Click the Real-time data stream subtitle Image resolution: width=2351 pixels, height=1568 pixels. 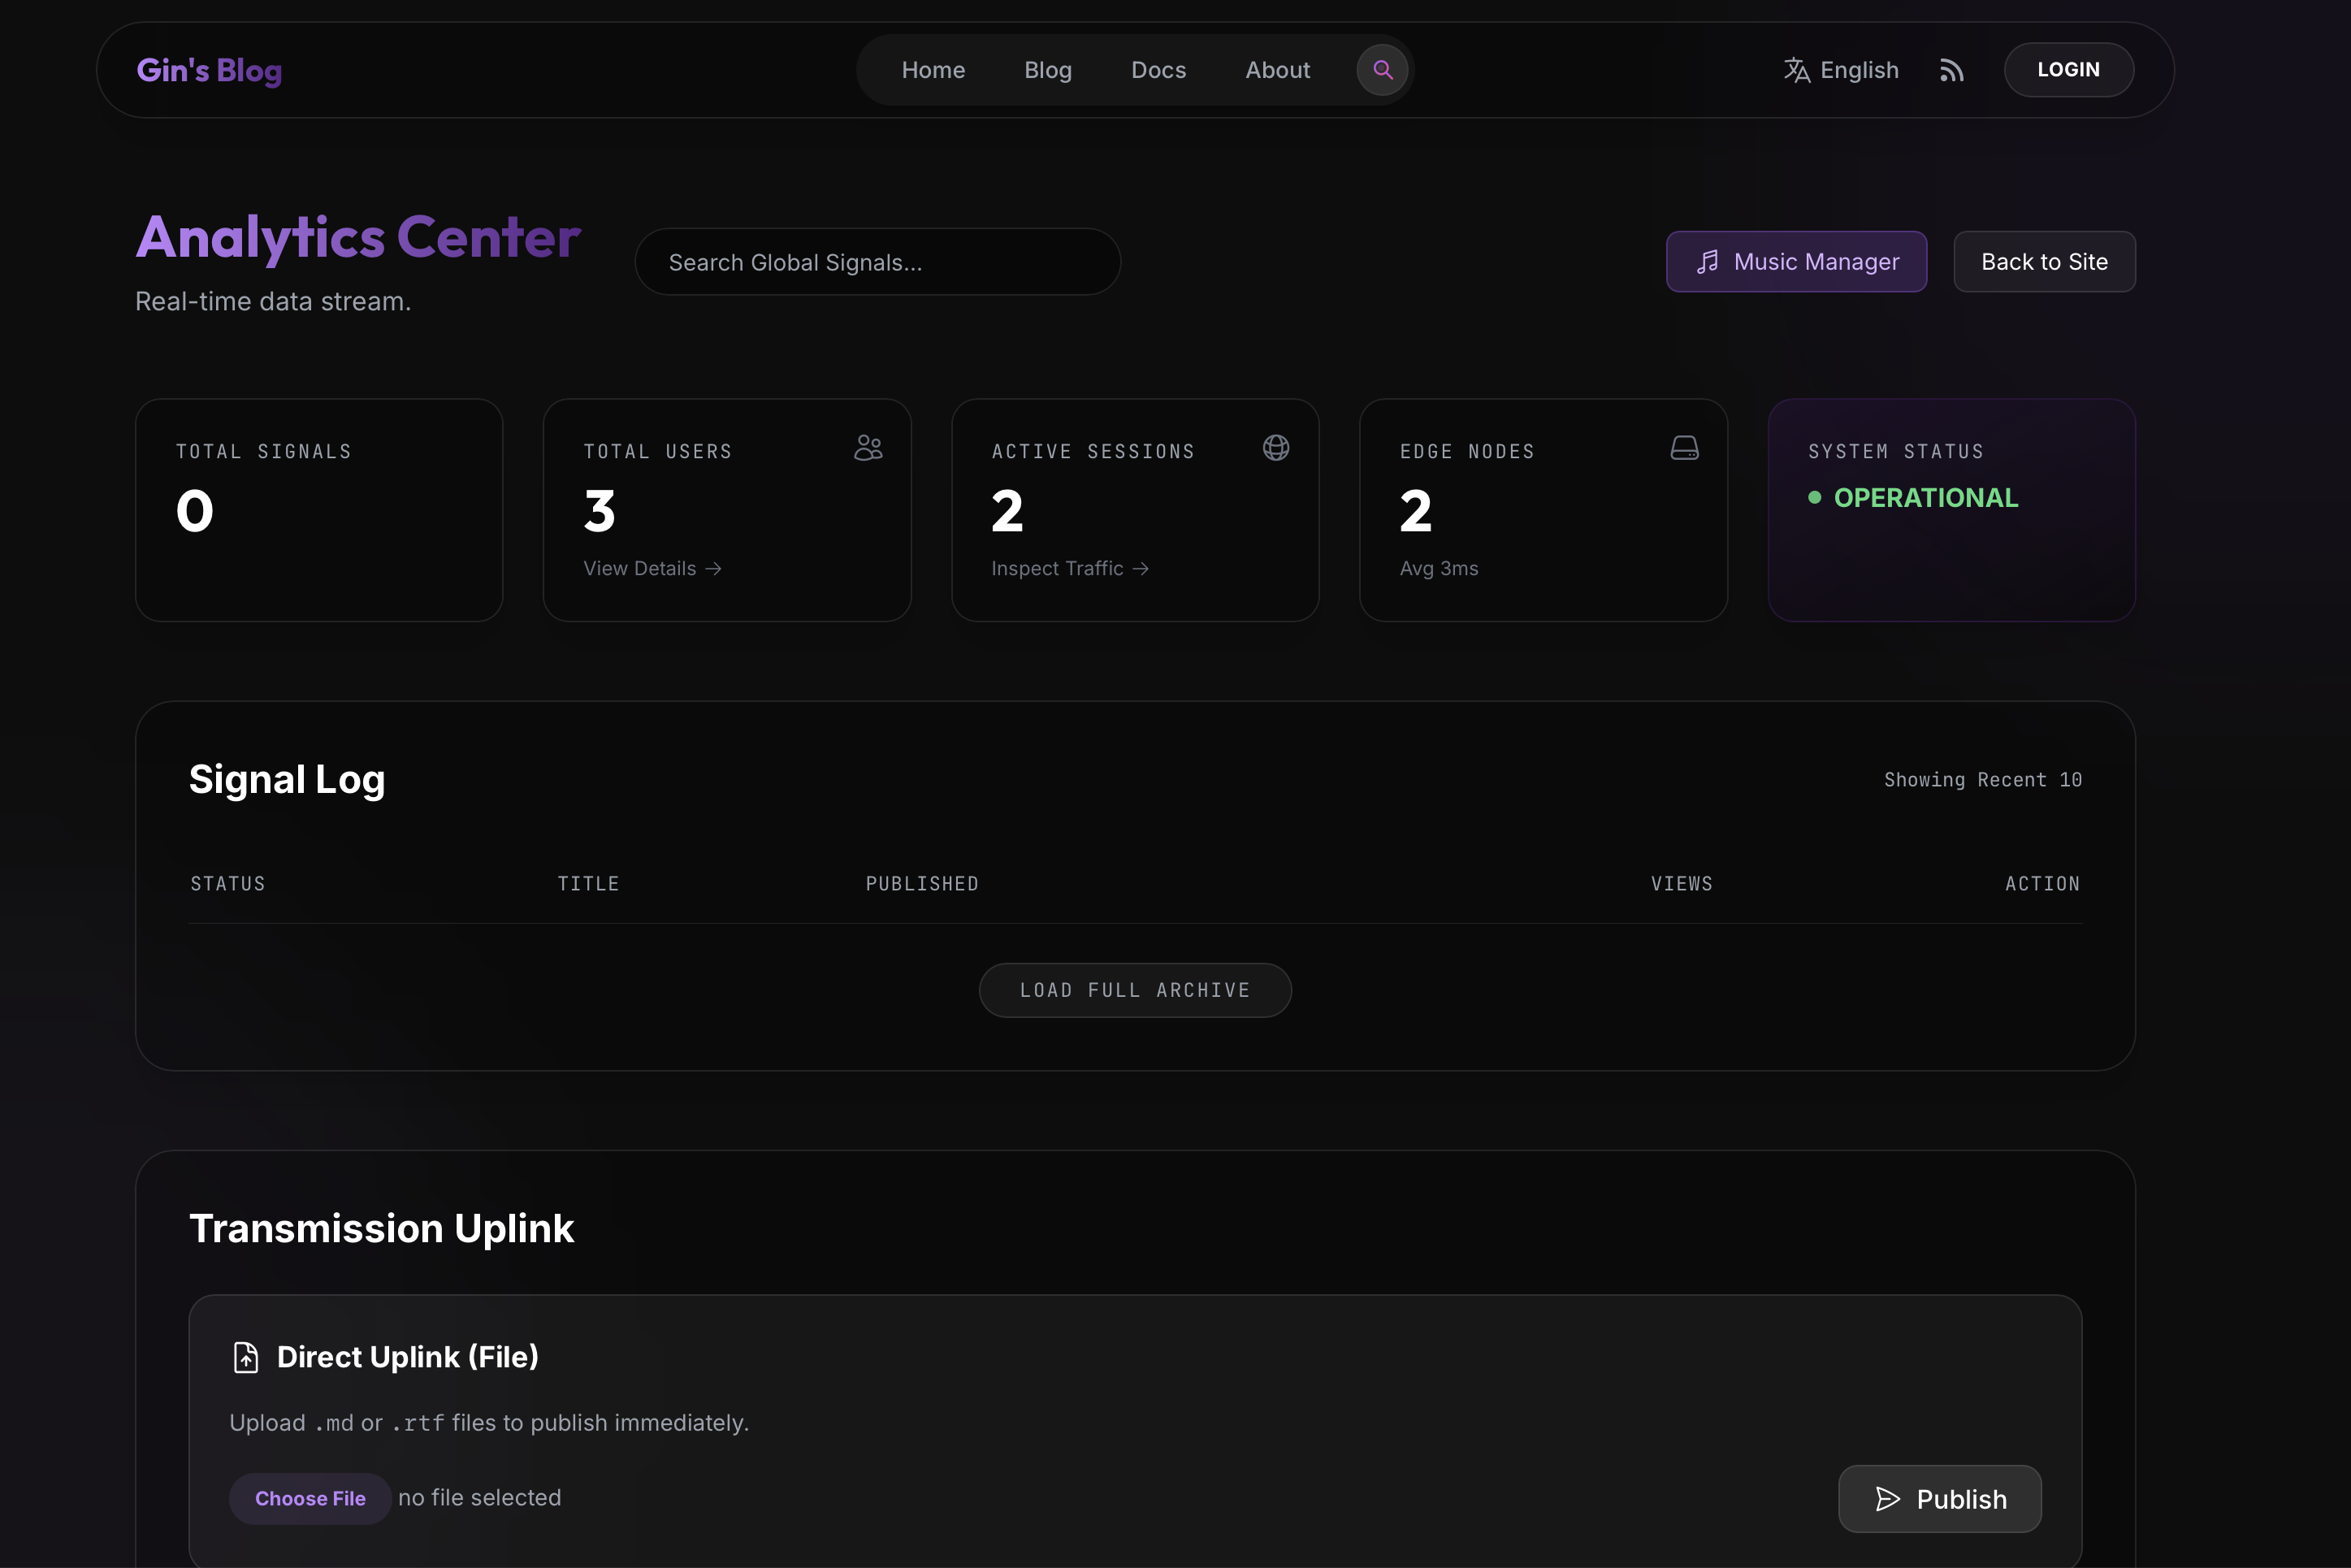tap(273, 302)
